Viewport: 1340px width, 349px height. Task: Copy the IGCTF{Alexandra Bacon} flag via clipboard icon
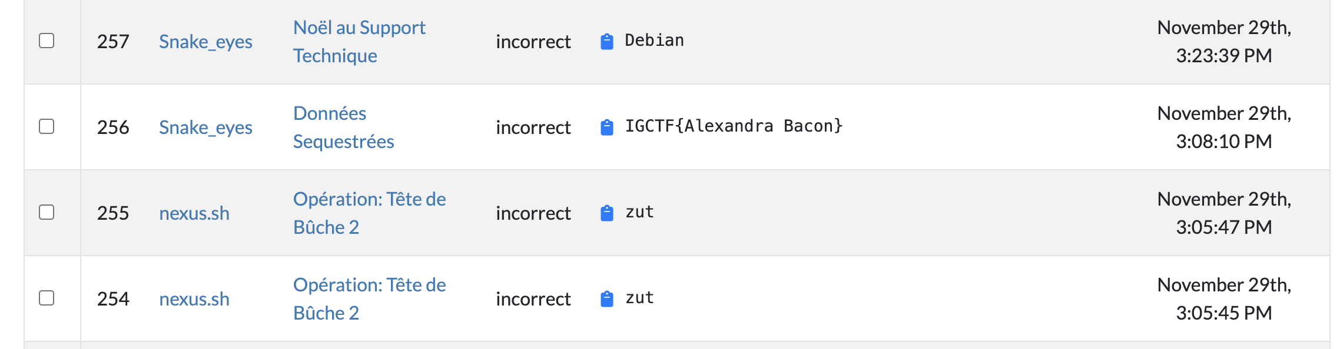tap(607, 127)
